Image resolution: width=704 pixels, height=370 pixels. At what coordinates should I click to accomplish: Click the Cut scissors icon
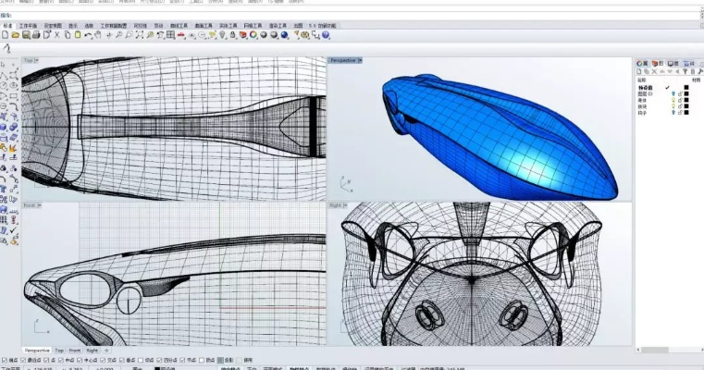[x=56, y=35]
